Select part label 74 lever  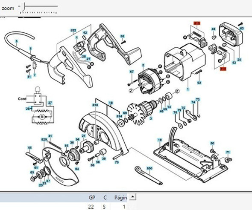click(193, 102)
